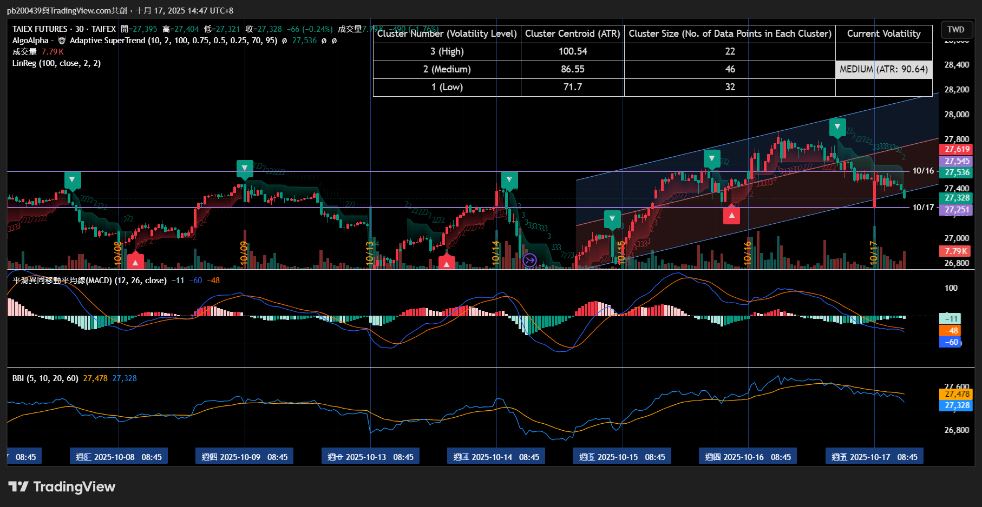The width and height of the screenshot is (982, 507).
Task: Select the LinReg (100, close, 2, 2) legend
Action: tap(56, 63)
